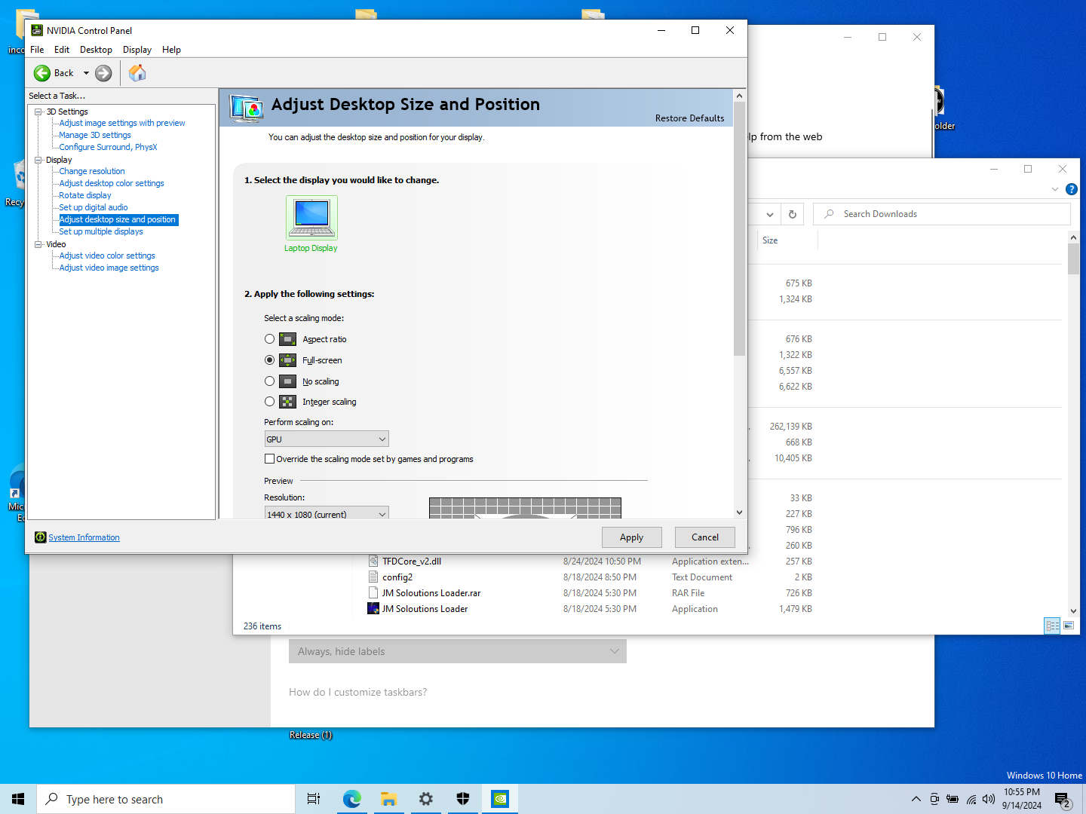Click the Adjust Desktop Size header icon

(x=247, y=109)
